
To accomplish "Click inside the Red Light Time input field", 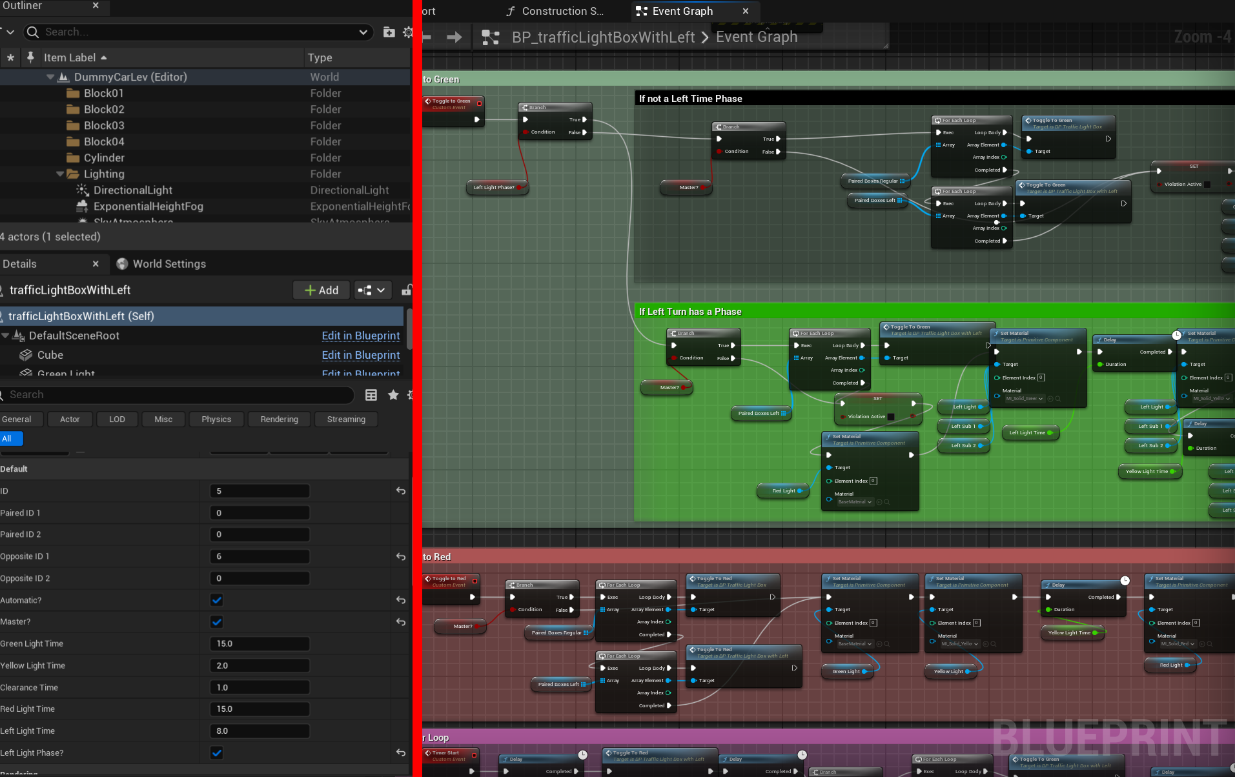I will tap(260, 709).
